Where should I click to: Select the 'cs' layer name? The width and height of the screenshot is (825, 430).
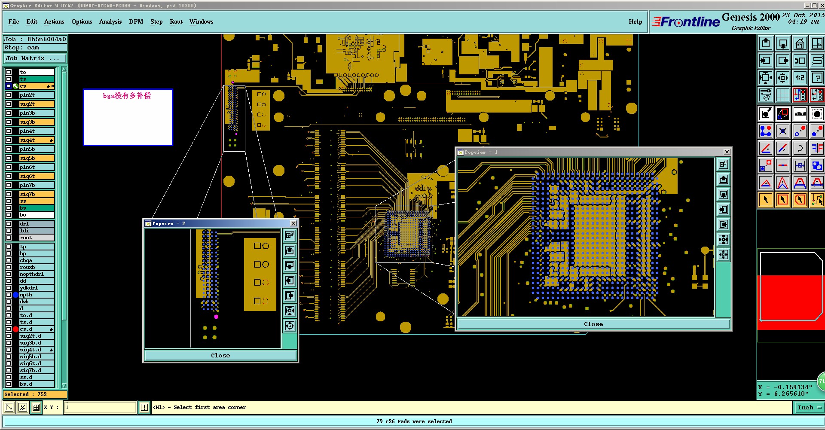[37, 86]
